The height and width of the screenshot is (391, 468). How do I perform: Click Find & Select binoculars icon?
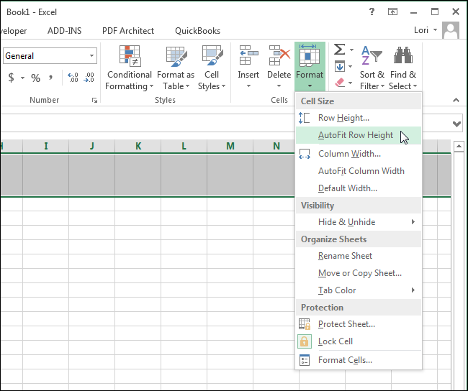tap(402, 56)
